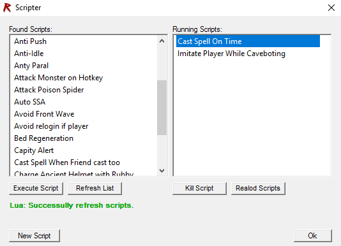The height and width of the screenshot is (246, 341).
Task: Select Bed Regeneration script
Action: coord(84,138)
